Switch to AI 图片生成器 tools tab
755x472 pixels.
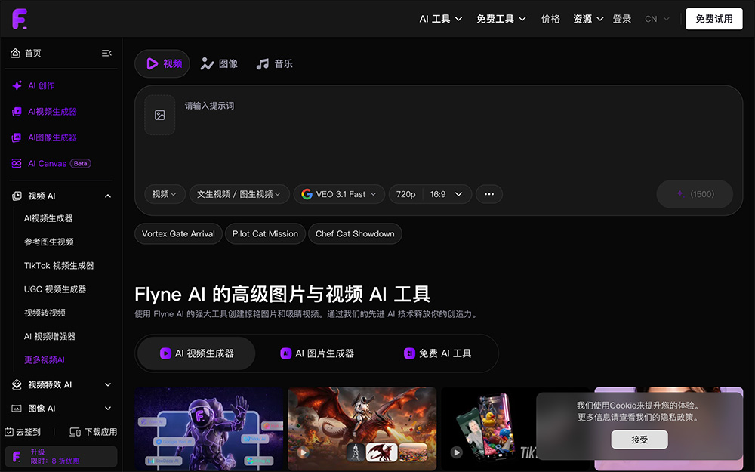point(317,353)
